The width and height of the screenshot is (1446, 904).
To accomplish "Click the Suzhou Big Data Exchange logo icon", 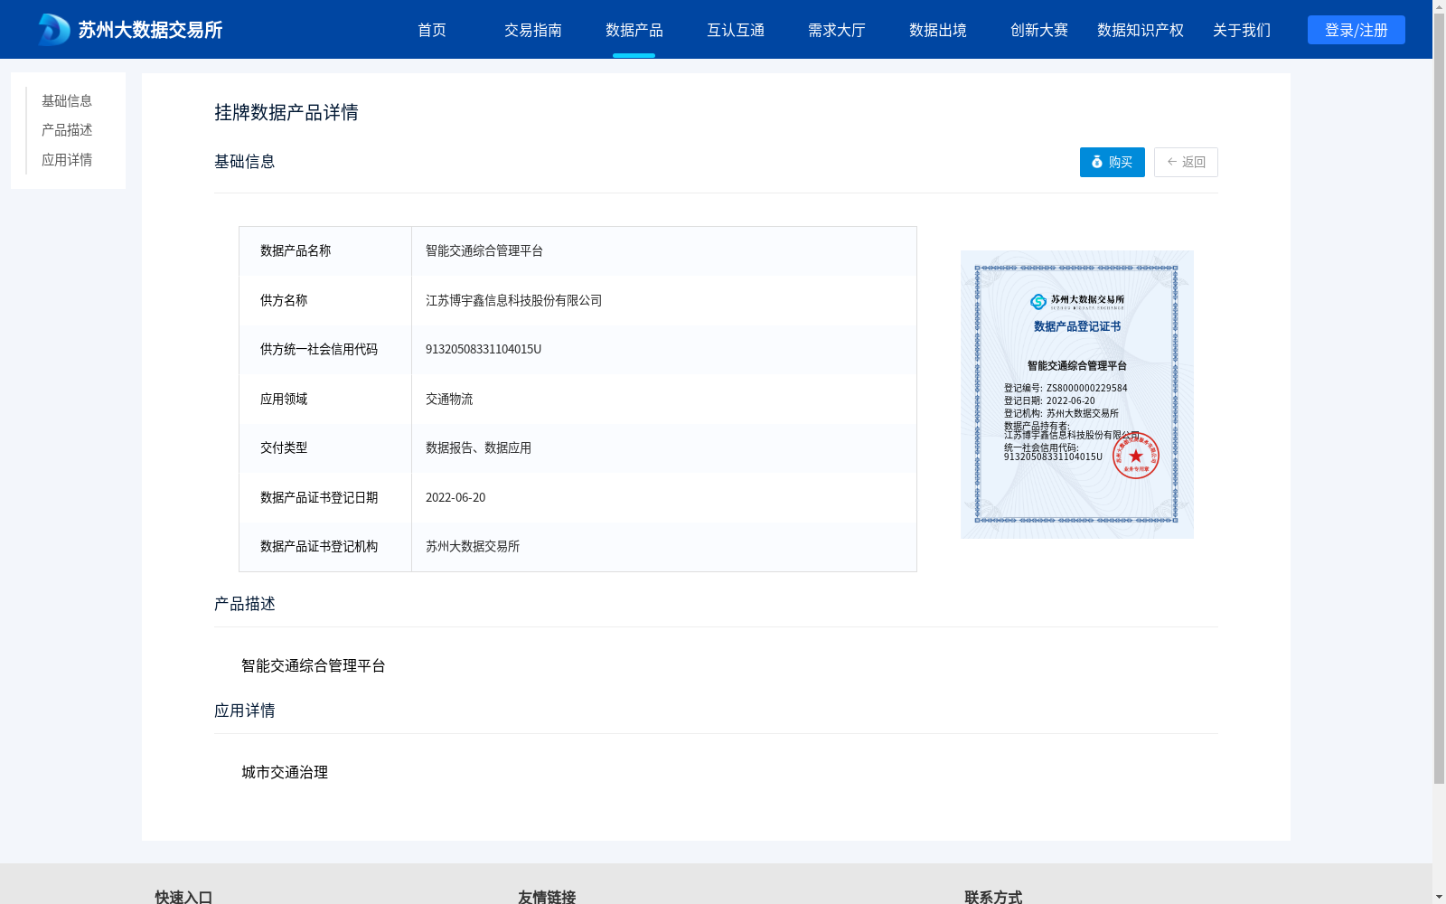I will click(x=53, y=30).
